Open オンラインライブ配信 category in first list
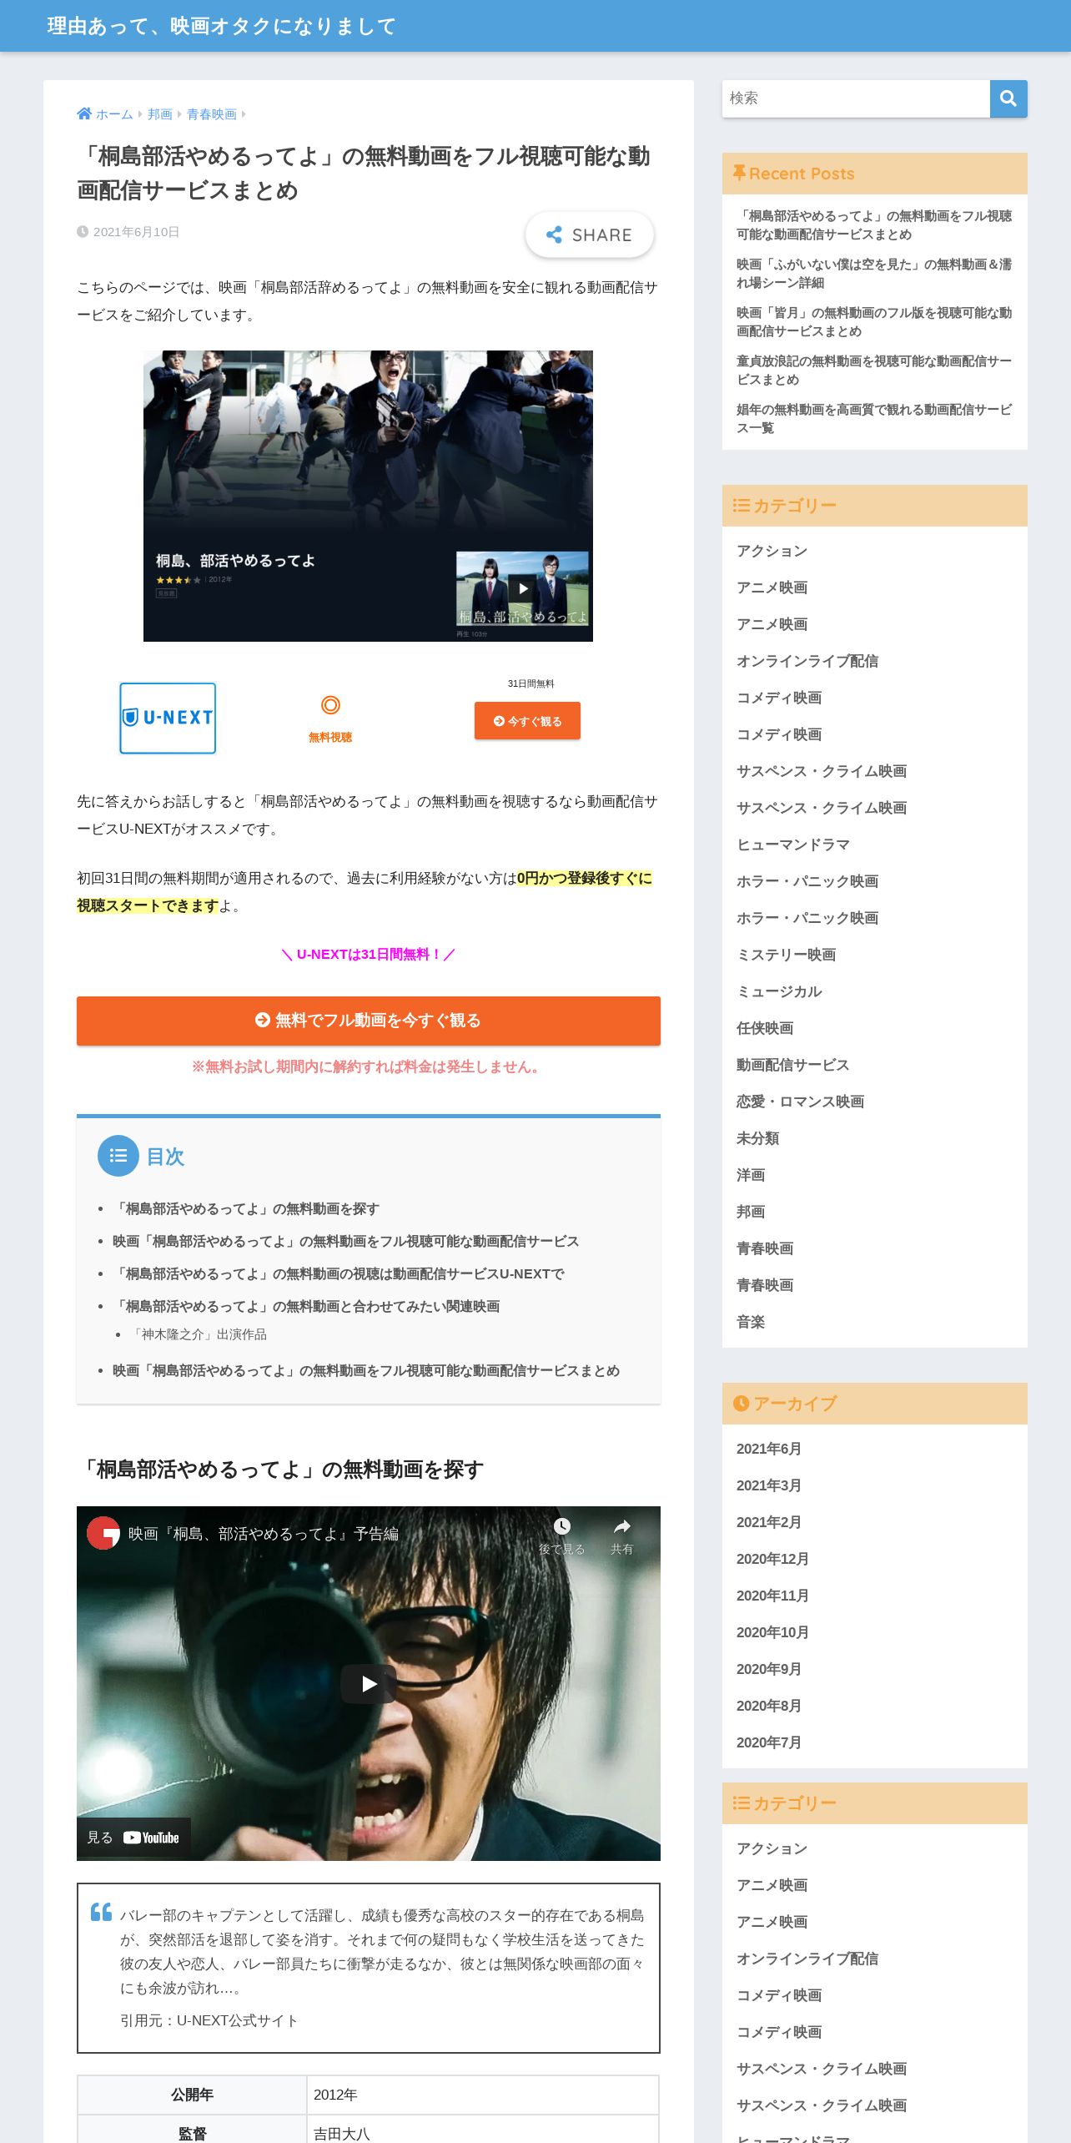Screen dimensions: 1071x2143 click(x=807, y=661)
